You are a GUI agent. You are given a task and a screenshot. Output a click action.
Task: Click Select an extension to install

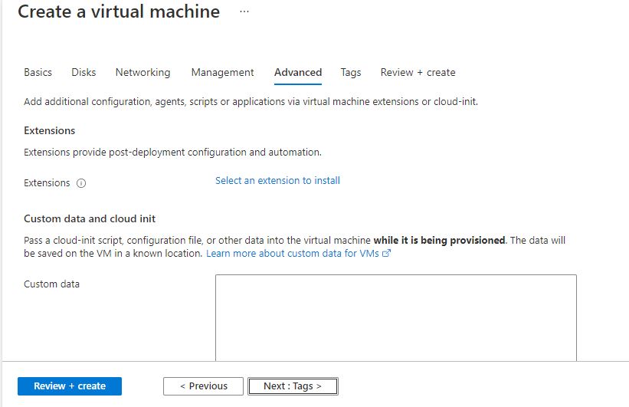pos(277,181)
